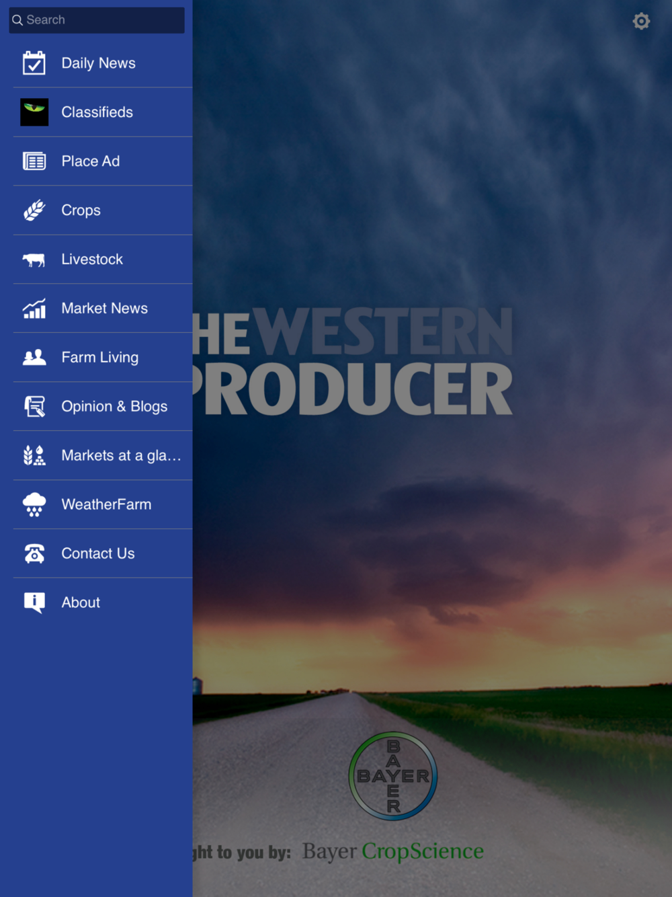Click the magnifying glass search icon
The image size is (672, 897).
(17, 20)
